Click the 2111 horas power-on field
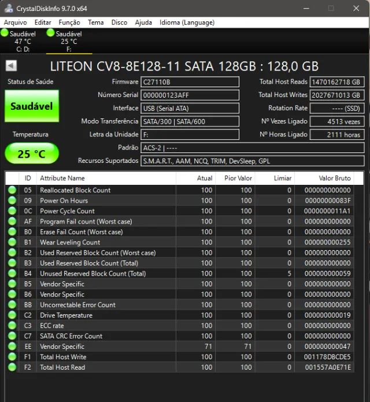 pyautogui.click(x=337, y=135)
